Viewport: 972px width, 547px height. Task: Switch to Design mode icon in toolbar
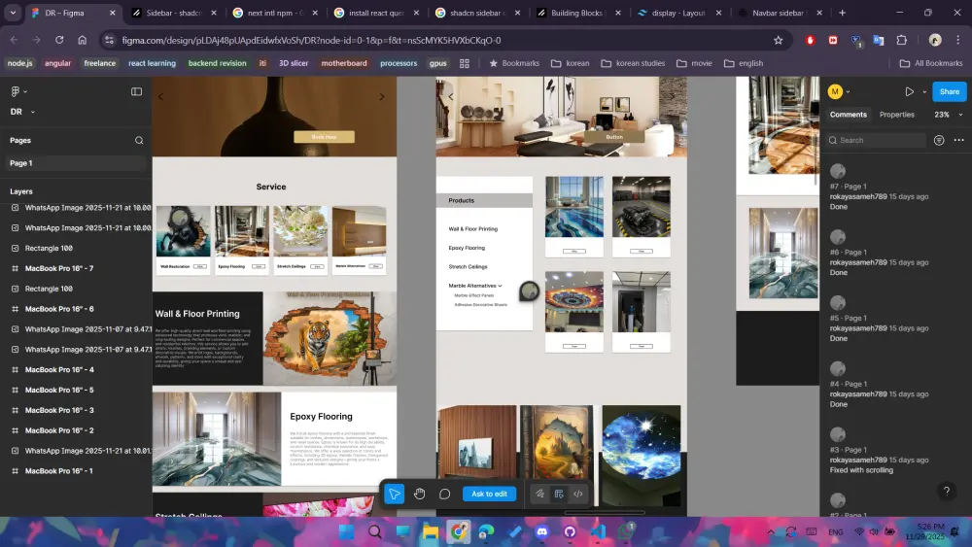(559, 494)
